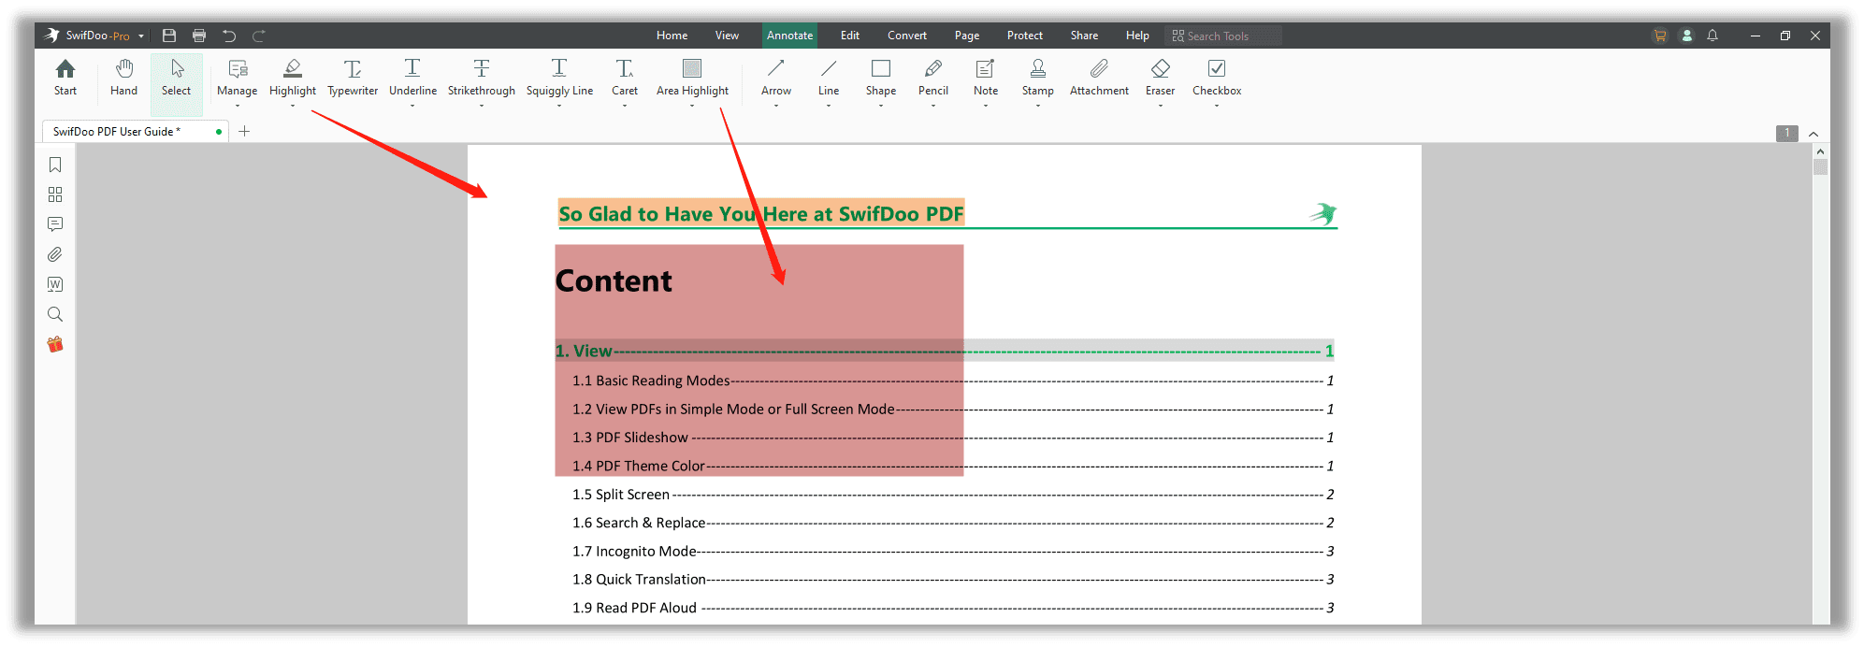Select the Typewriter tool

click(353, 79)
